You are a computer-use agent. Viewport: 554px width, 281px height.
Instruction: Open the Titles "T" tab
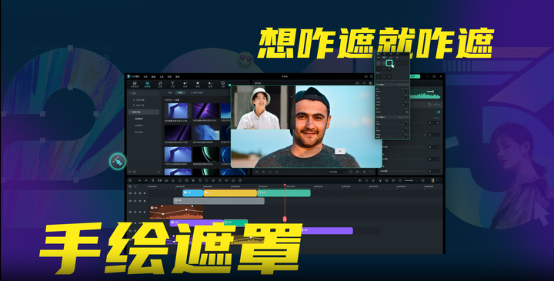pos(172,83)
